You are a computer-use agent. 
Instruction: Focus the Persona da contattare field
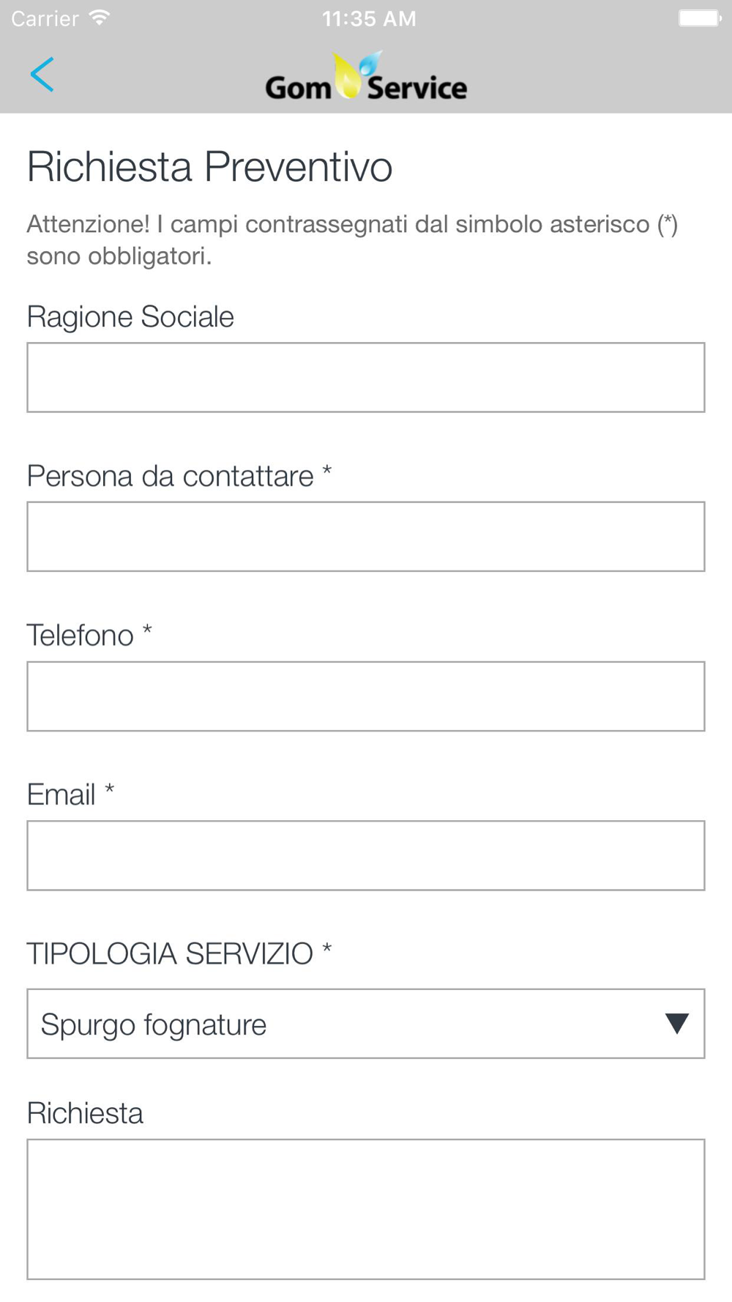366,537
